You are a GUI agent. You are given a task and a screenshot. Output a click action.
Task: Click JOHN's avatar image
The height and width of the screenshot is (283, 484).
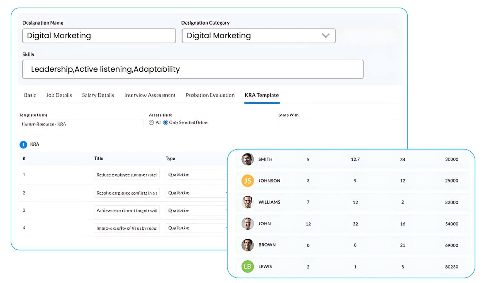[x=247, y=224]
